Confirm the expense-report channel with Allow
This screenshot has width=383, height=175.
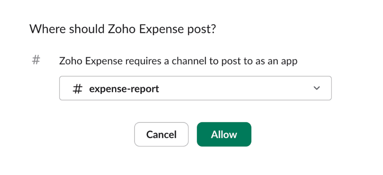pyautogui.click(x=224, y=135)
